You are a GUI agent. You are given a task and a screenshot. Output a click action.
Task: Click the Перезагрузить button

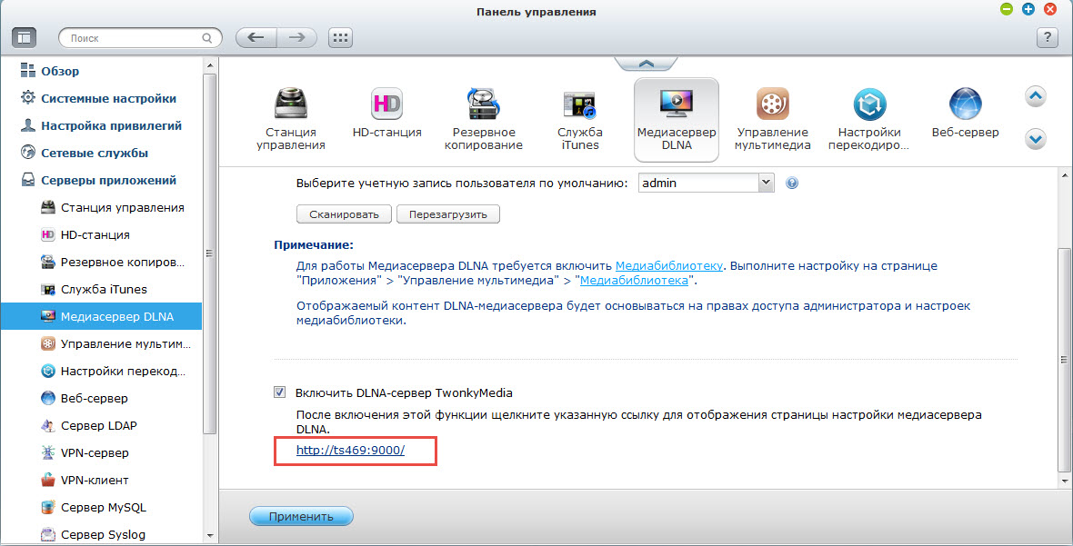pyautogui.click(x=448, y=213)
